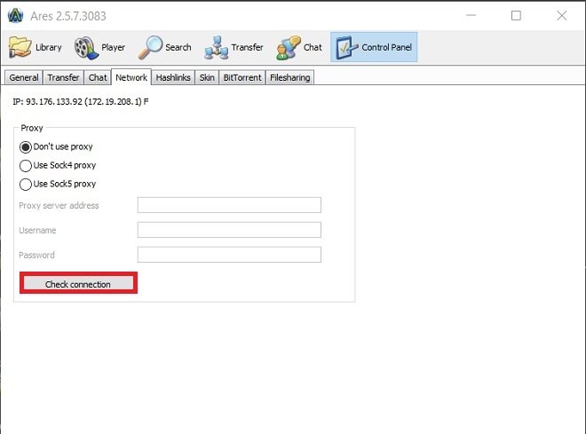Focus the Username input field
Screen dimensions: 586x434
pos(229,230)
